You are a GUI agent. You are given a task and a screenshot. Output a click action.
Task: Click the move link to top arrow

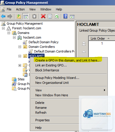coord(84,44)
